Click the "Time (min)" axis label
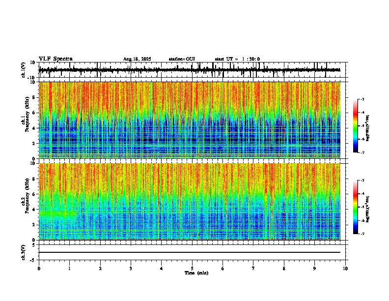The width and height of the screenshot is (389, 301). click(x=196, y=273)
